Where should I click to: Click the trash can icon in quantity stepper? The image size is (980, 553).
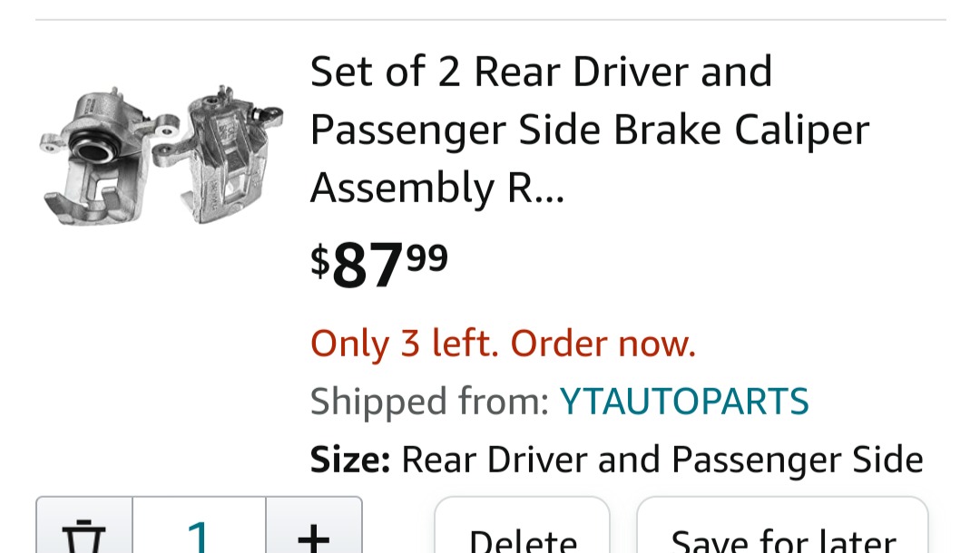(83, 533)
